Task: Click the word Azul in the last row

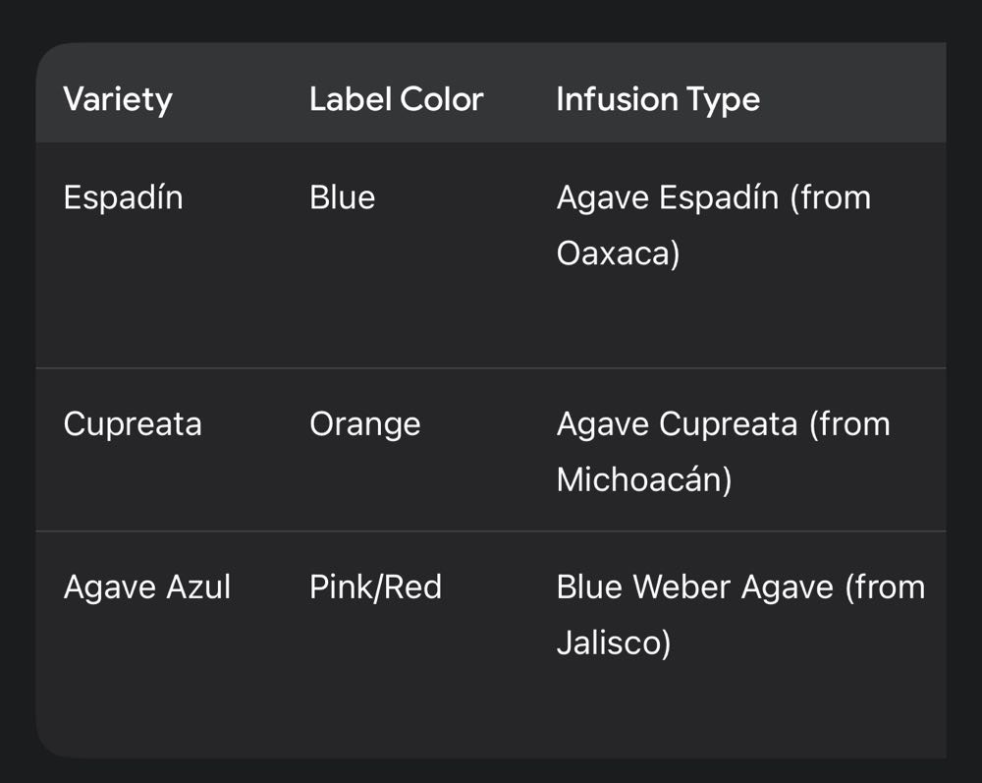Action: coord(198,587)
